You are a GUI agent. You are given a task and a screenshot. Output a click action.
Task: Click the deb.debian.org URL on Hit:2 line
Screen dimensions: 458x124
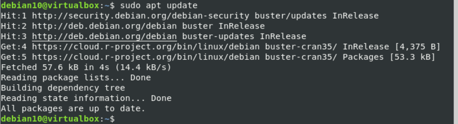[x=105, y=26]
